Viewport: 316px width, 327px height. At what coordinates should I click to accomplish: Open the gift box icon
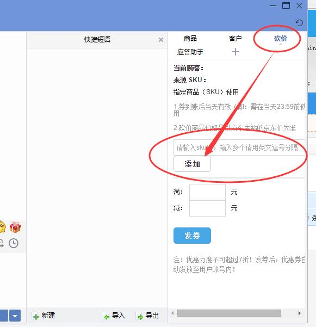[x=15, y=227]
